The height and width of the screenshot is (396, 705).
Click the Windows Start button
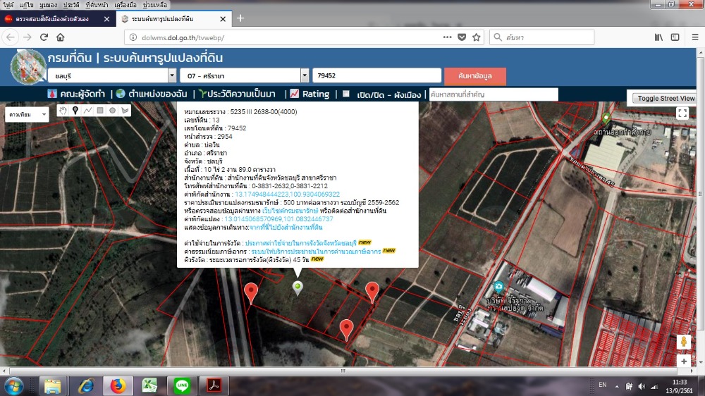coord(13,385)
